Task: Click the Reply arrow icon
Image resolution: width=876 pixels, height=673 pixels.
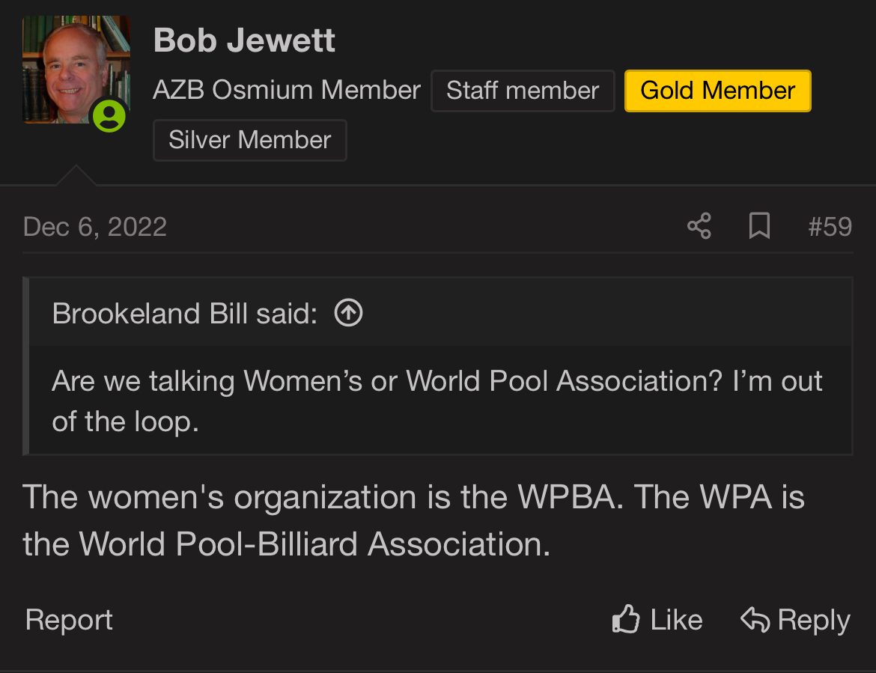Action: click(755, 619)
